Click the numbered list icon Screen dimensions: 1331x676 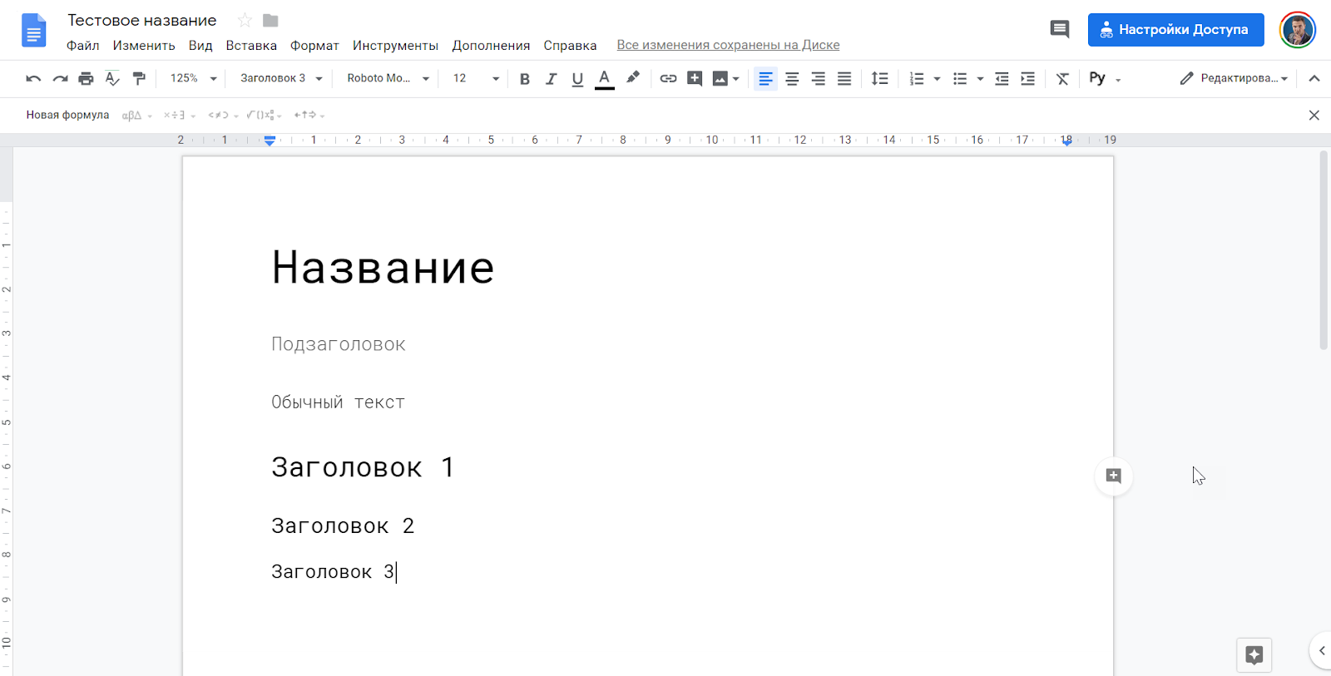click(x=917, y=78)
